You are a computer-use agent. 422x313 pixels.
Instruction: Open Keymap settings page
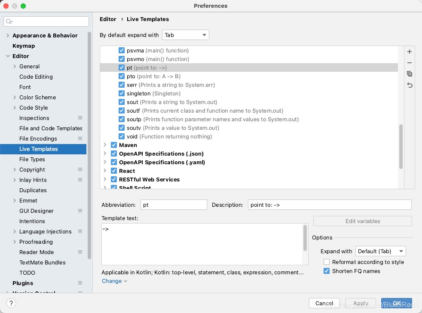(x=24, y=46)
